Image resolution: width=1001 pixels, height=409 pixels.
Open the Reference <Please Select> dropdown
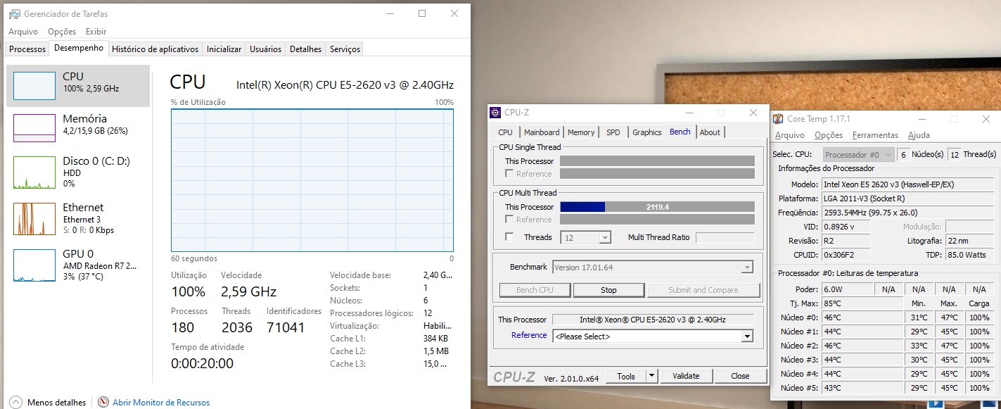click(x=653, y=336)
